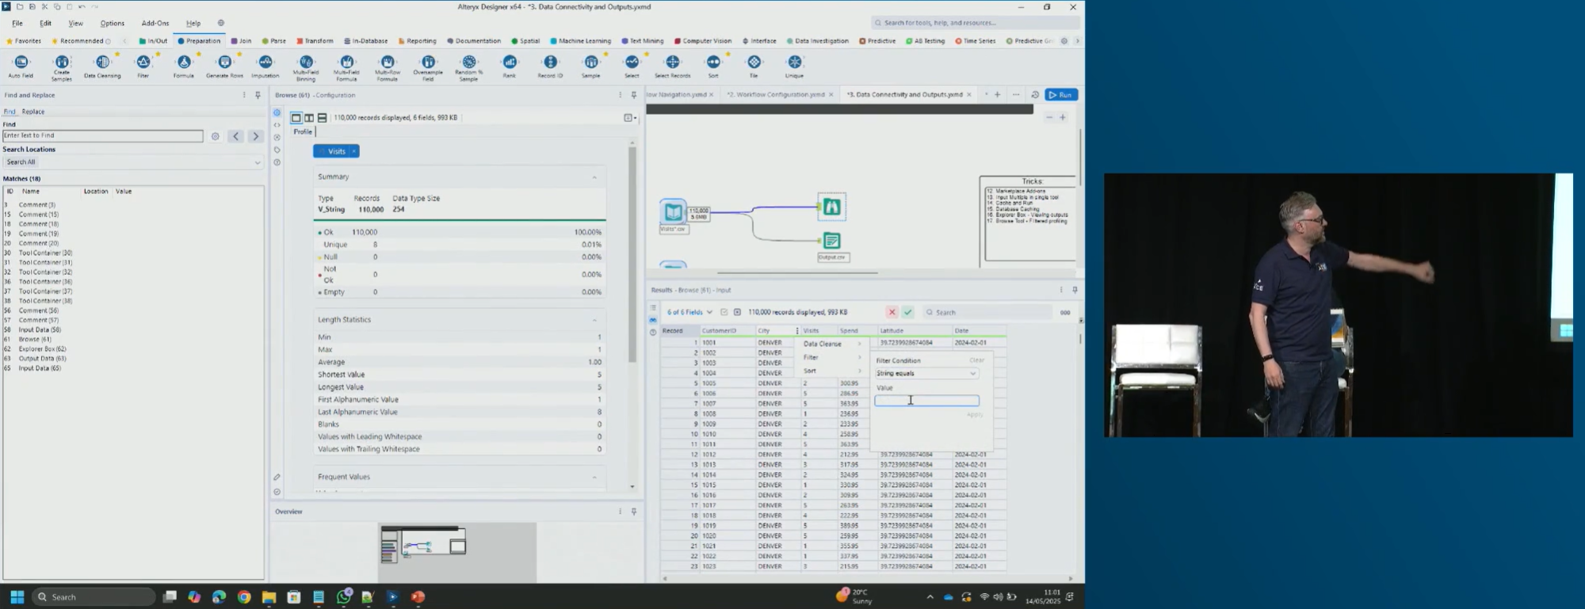Select the Multi-Row Formula tool
1585x609 pixels.
coord(387,67)
